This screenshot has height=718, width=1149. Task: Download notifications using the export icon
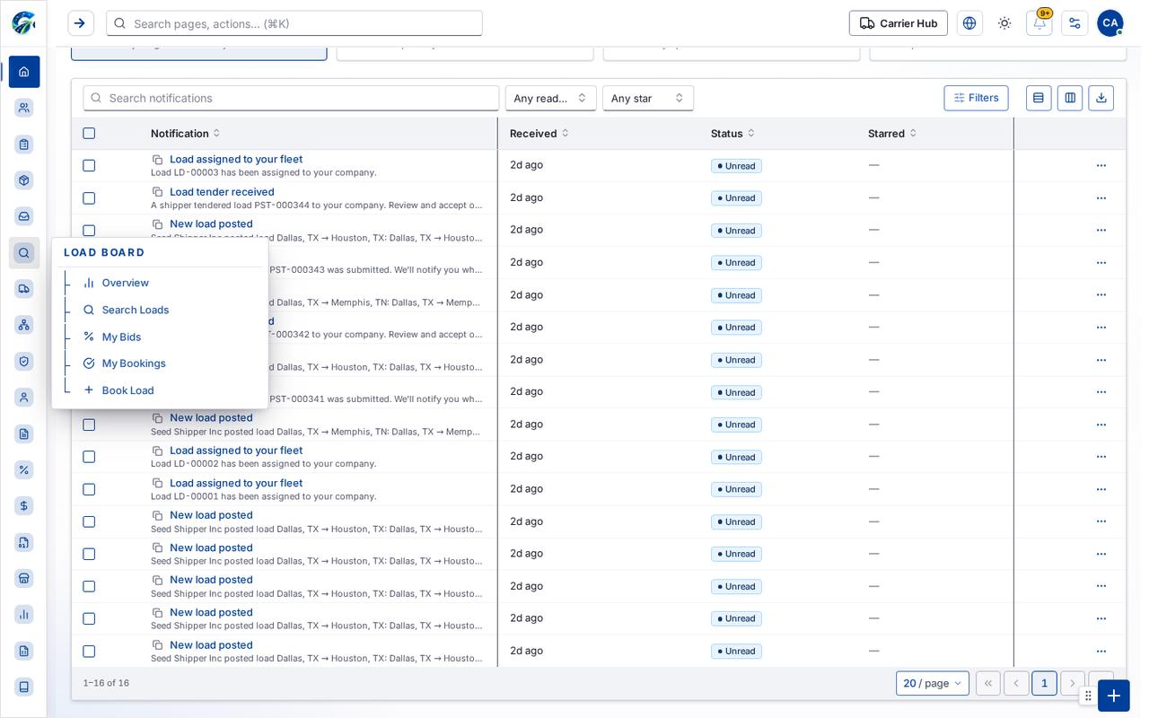1101,98
